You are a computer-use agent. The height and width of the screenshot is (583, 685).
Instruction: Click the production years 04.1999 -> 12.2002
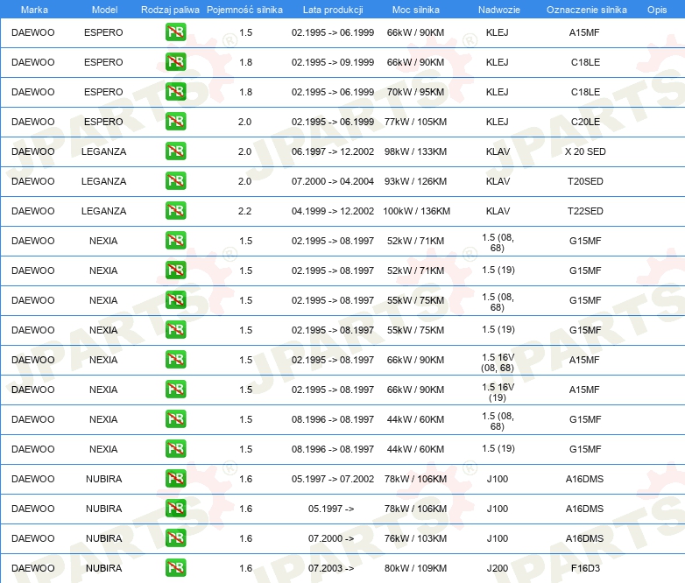pyautogui.click(x=333, y=211)
